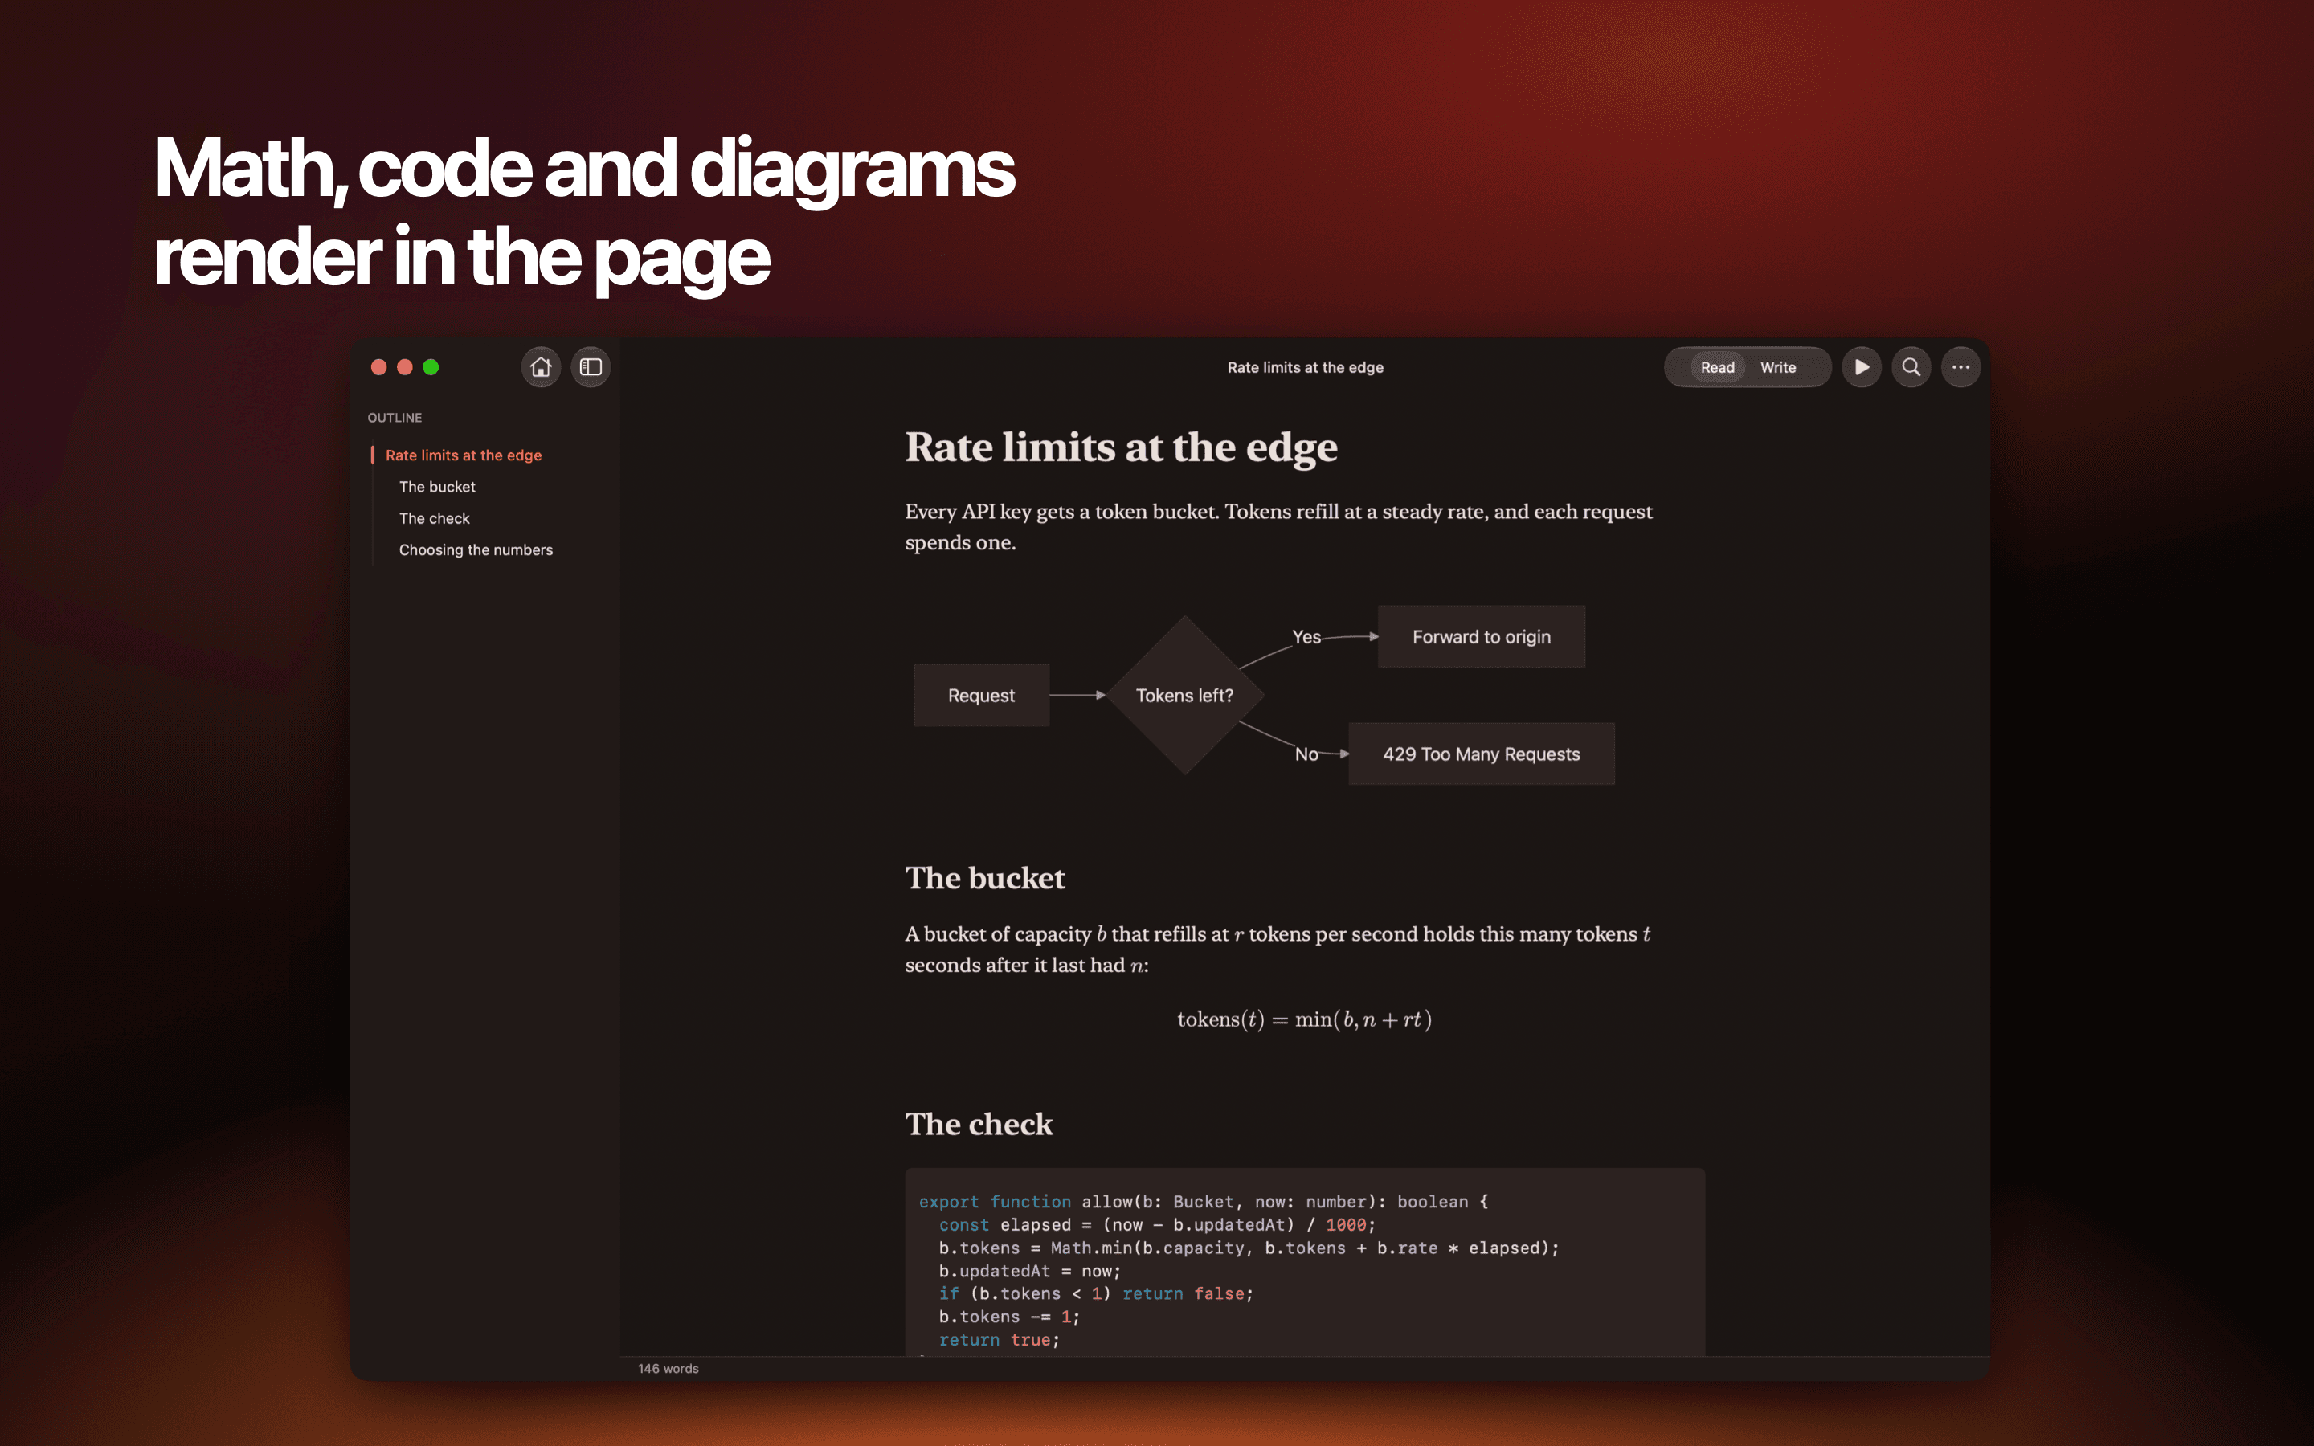The width and height of the screenshot is (2314, 1446).
Task: Click 'The check' section heading in document
Action: (979, 1124)
